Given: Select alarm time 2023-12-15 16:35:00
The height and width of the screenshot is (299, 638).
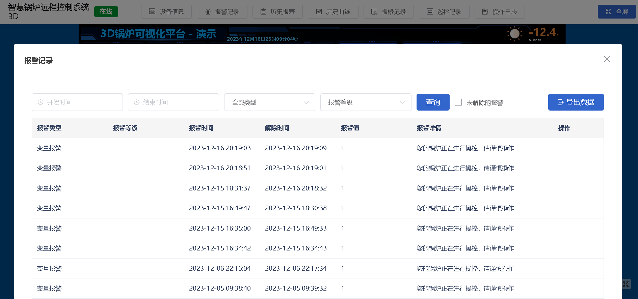Looking at the screenshot, I should [220, 229].
